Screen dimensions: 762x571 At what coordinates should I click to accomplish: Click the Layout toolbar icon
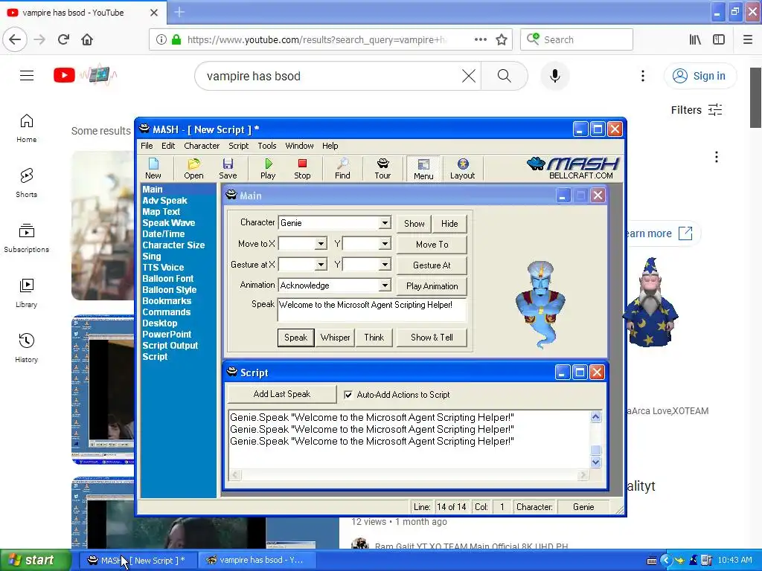click(x=462, y=169)
